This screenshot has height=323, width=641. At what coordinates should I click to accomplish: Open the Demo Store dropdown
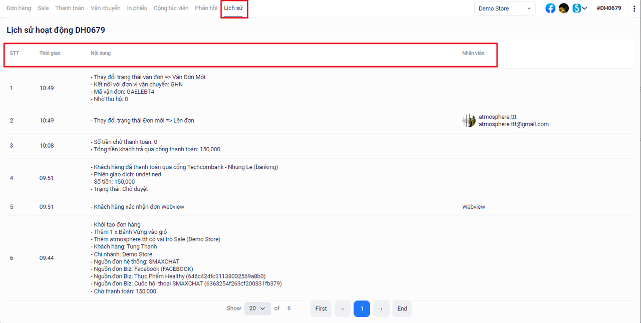click(x=505, y=9)
